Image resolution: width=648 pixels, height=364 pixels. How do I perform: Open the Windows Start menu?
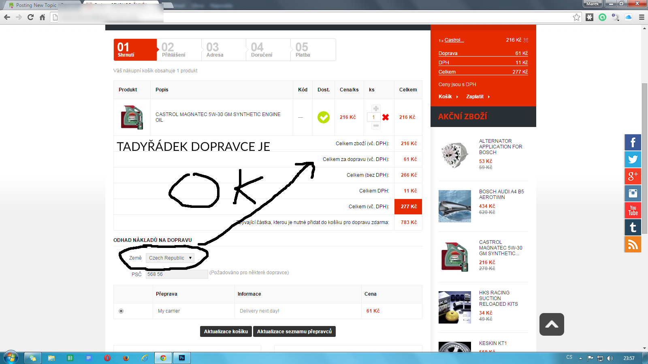point(11,358)
